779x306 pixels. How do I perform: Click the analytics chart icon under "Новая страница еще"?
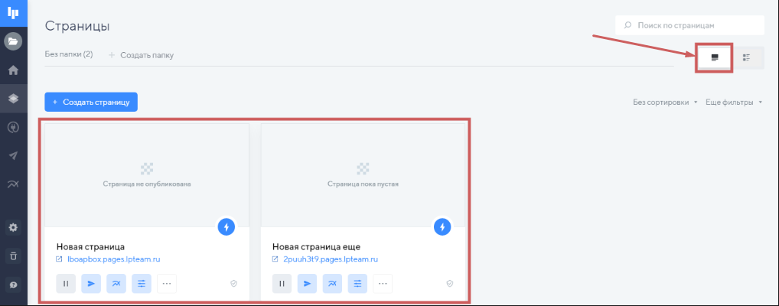[x=333, y=284]
